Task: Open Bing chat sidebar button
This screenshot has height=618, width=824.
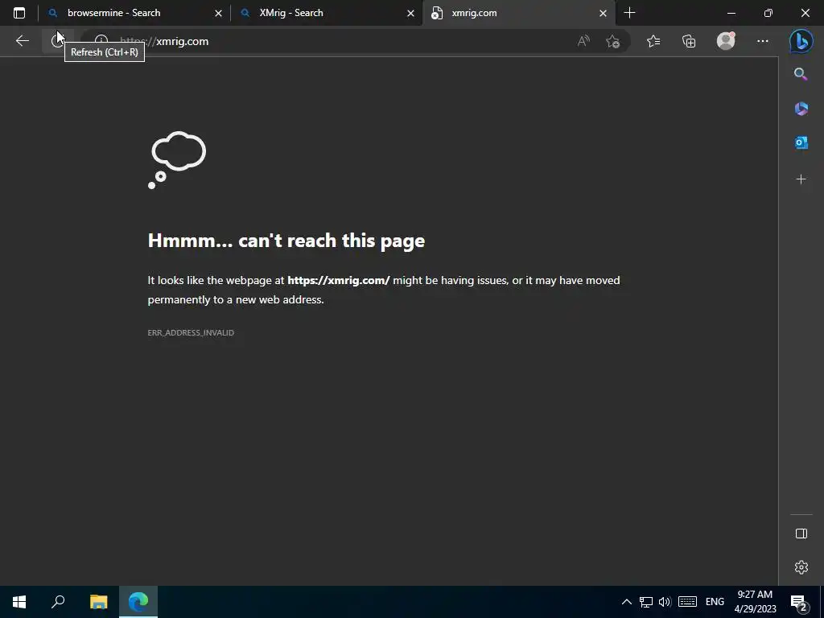Action: tap(801, 41)
